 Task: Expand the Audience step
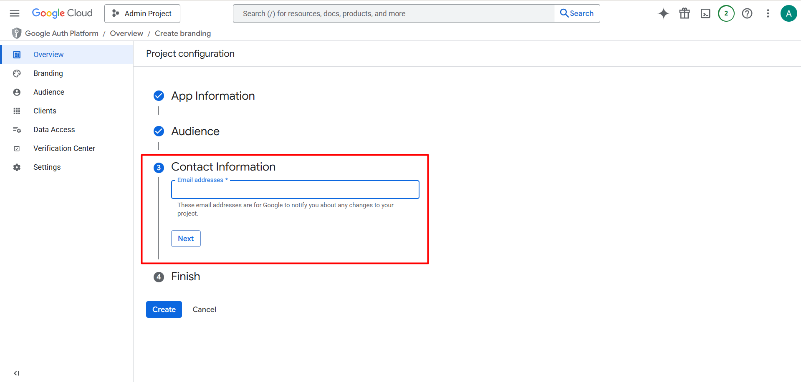tap(195, 131)
